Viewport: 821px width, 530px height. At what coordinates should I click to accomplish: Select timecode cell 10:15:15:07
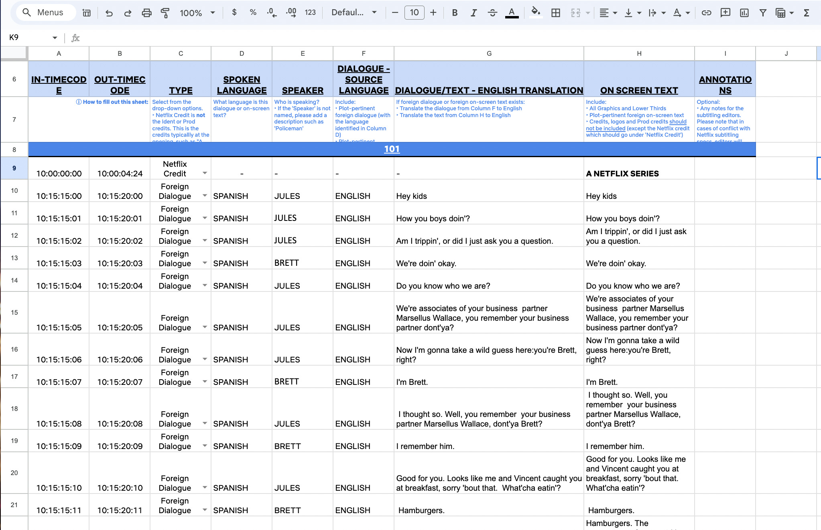pyautogui.click(x=59, y=376)
